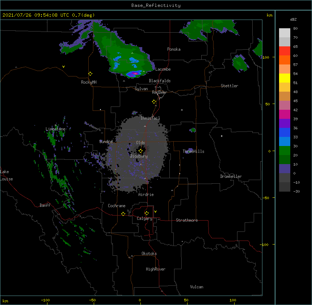Click the -100 tick on bottom km axis

click(45, 300)
